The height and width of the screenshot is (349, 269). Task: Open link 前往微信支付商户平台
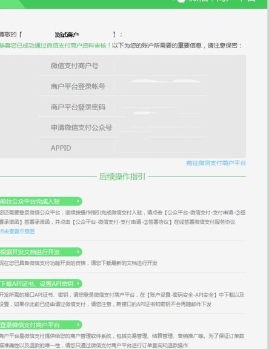[216, 163]
